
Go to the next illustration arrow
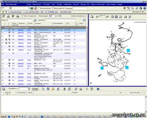click(60, 16)
